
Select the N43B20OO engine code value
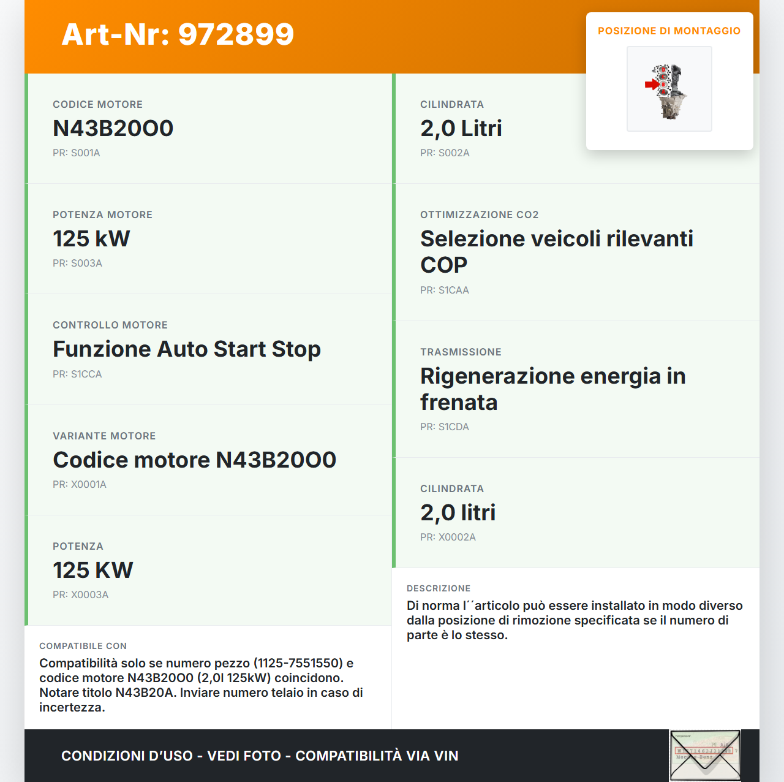point(113,128)
